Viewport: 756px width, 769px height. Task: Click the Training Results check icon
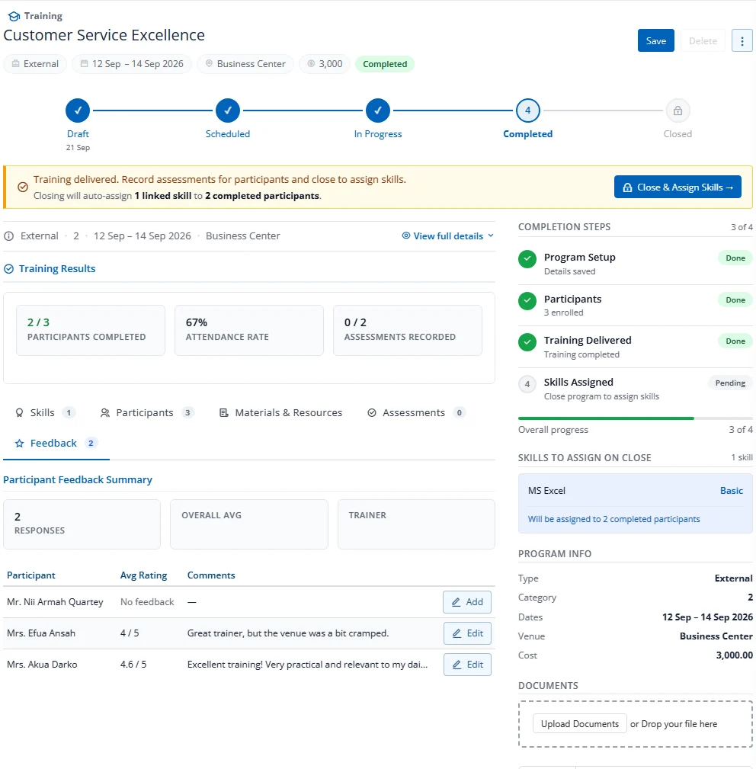click(x=9, y=269)
